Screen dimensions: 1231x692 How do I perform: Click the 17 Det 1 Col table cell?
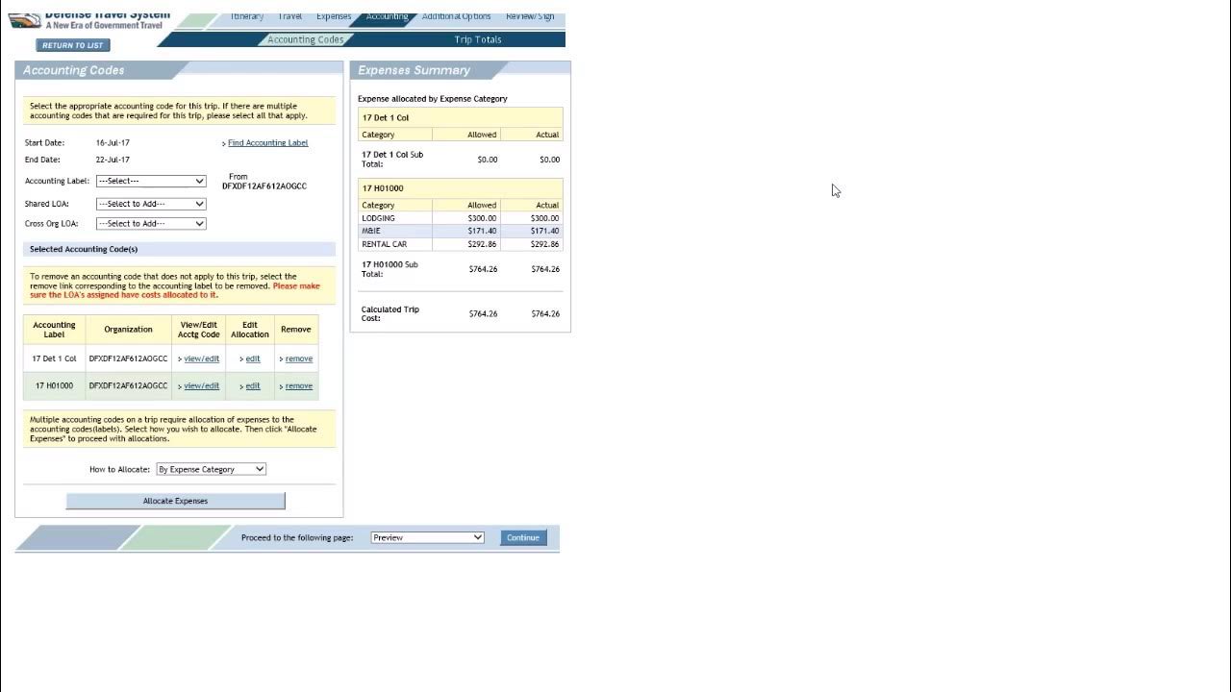pos(54,358)
